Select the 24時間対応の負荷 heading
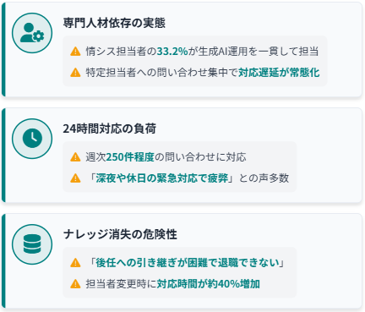 [x=110, y=129]
